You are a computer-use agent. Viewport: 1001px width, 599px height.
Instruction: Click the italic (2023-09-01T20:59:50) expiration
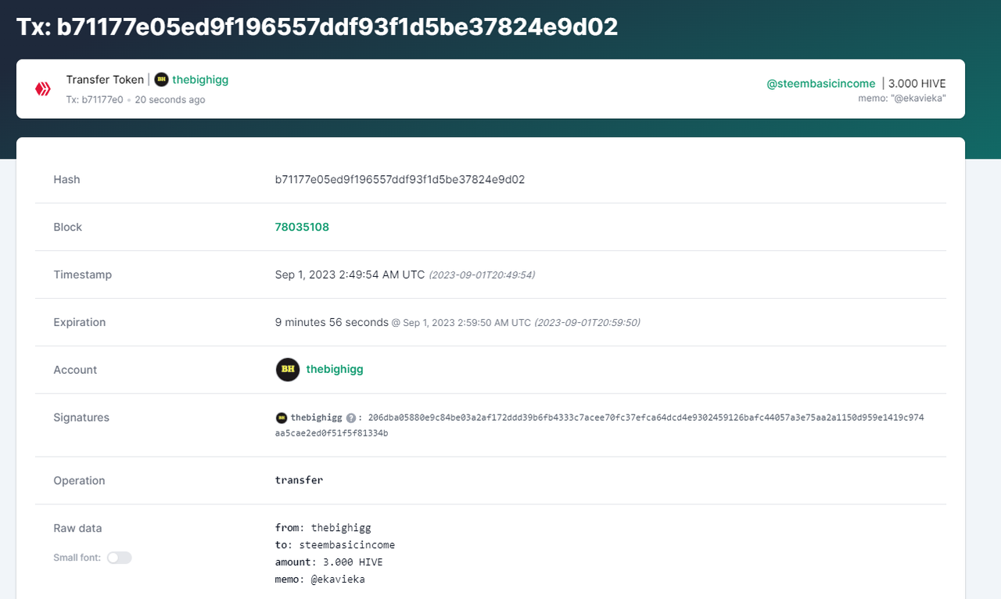click(x=587, y=323)
